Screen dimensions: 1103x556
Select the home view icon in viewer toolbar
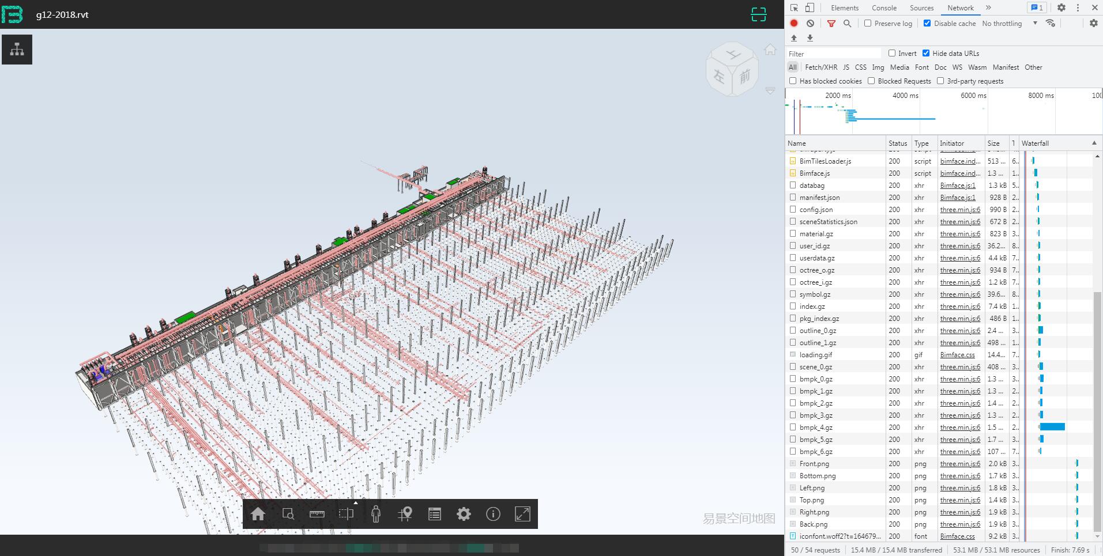258,513
